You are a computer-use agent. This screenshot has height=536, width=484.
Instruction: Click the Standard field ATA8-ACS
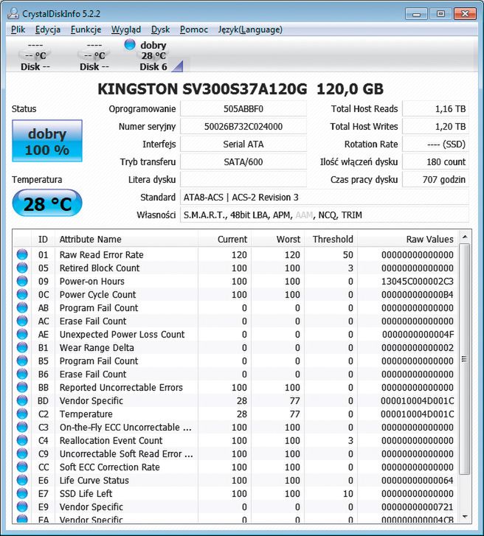pyautogui.click(x=324, y=198)
